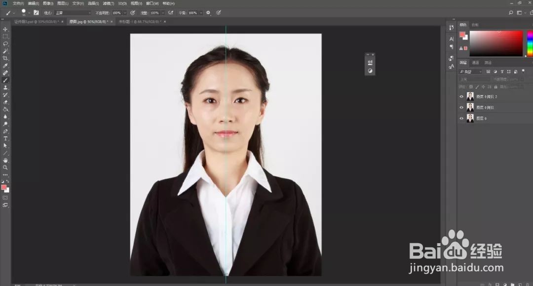Toggle pixel layer filter icon
This screenshot has width=533, height=286.
pyautogui.click(x=488, y=72)
